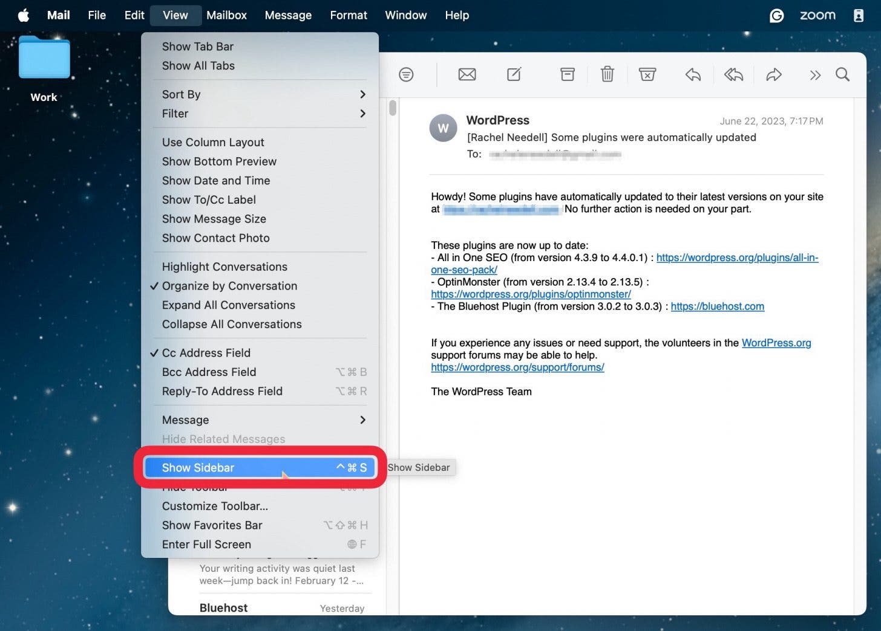This screenshot has width=881, height=631.
Task: Enable Bcc Address Field
Action: (260, 372)
